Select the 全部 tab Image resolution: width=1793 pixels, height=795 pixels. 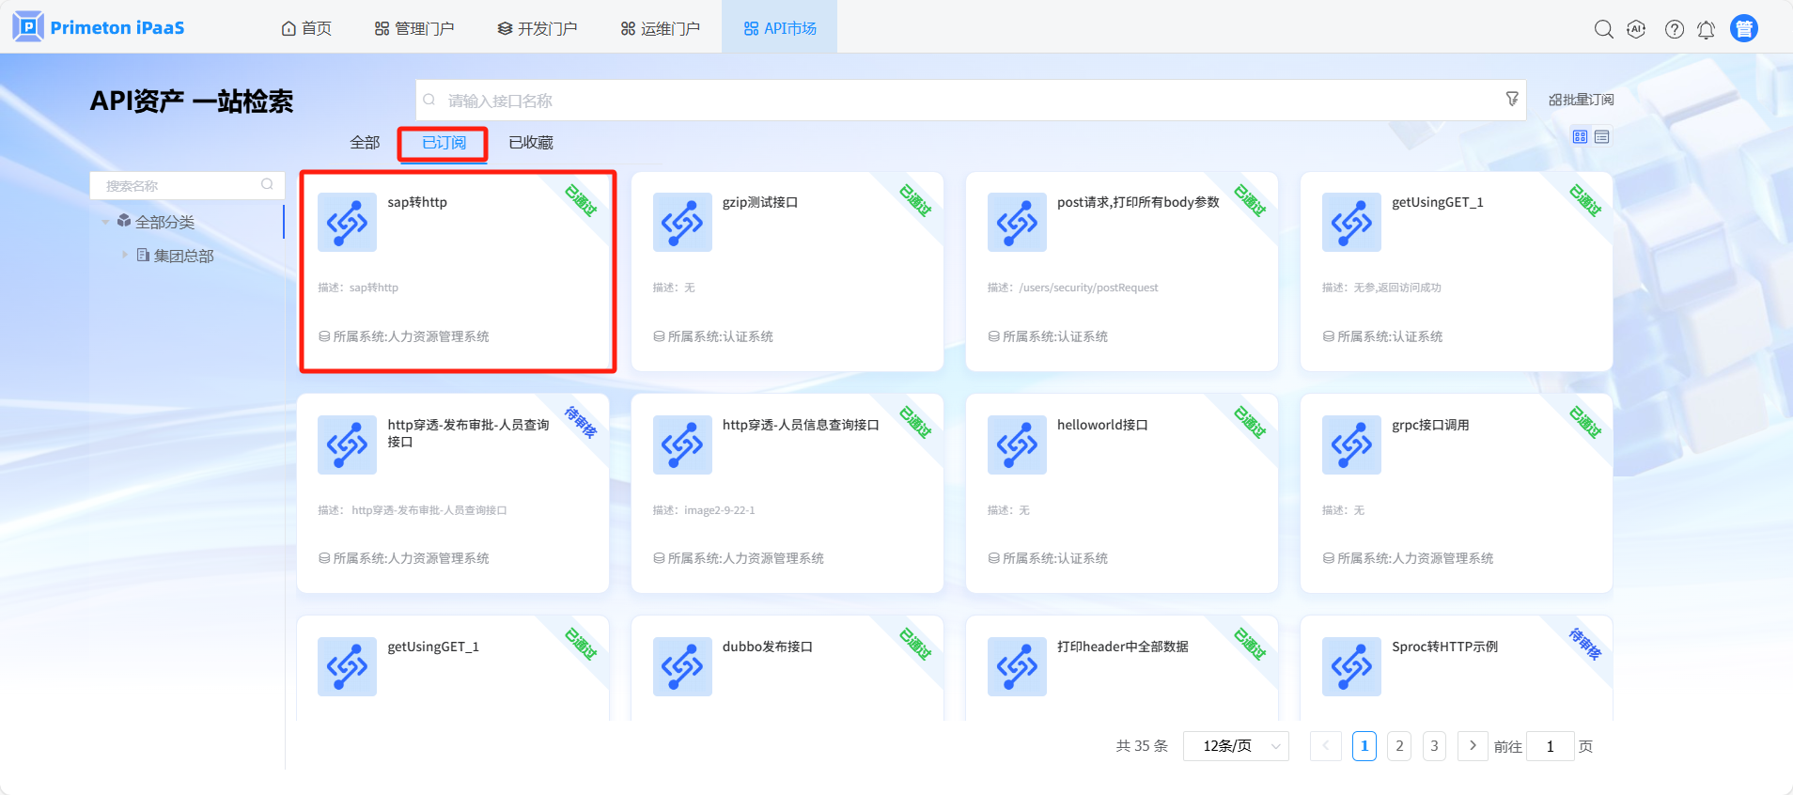pyautogui.click(x=365, y=143)
